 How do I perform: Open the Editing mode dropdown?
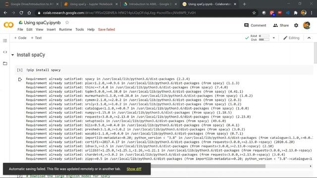pyautogui.click(x=291, y=38)
